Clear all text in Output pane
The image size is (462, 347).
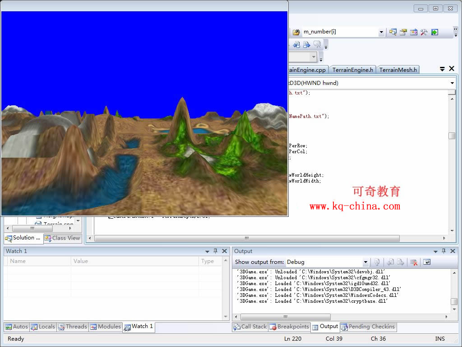click(x=413, y=262)
